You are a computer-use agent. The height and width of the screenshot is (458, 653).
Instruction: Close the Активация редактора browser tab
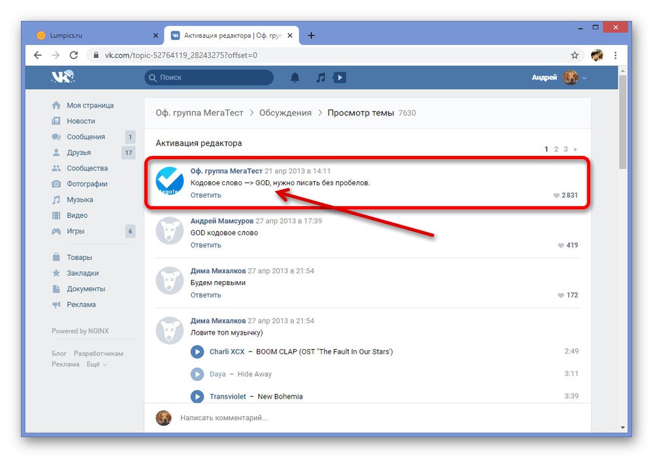(x=290, y=35)
